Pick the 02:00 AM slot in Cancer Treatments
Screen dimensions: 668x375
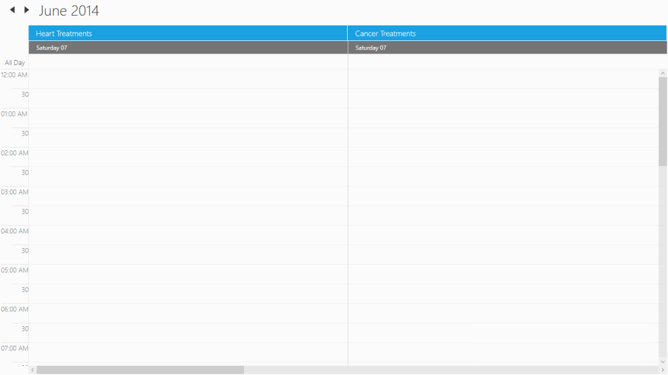pyautogui.click(x=502, y=157)
